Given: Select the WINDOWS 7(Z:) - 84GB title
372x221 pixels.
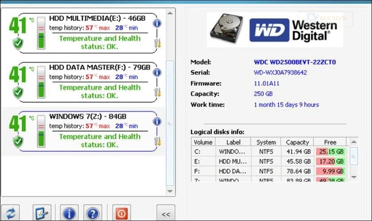Looking at the screenshot, I should [88, 116].
